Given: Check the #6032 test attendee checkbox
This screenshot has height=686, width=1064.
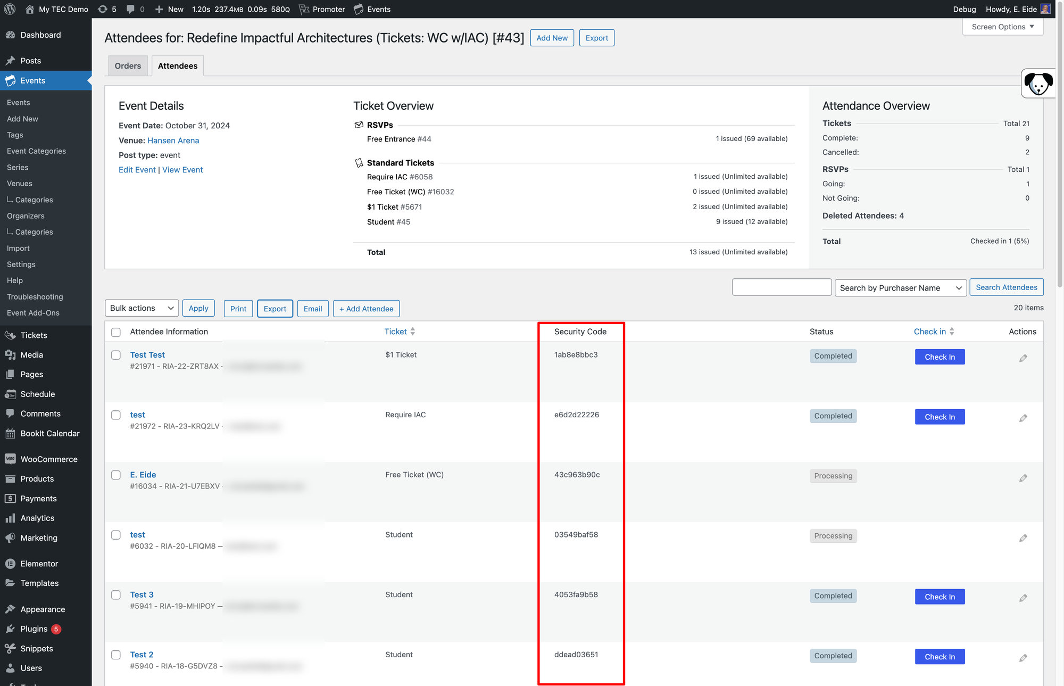Looking at the screenshot, I should pos(116,535).
